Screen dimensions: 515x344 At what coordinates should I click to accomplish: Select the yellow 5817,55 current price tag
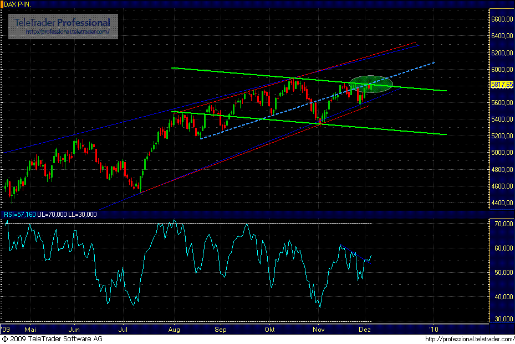[502, 85]
